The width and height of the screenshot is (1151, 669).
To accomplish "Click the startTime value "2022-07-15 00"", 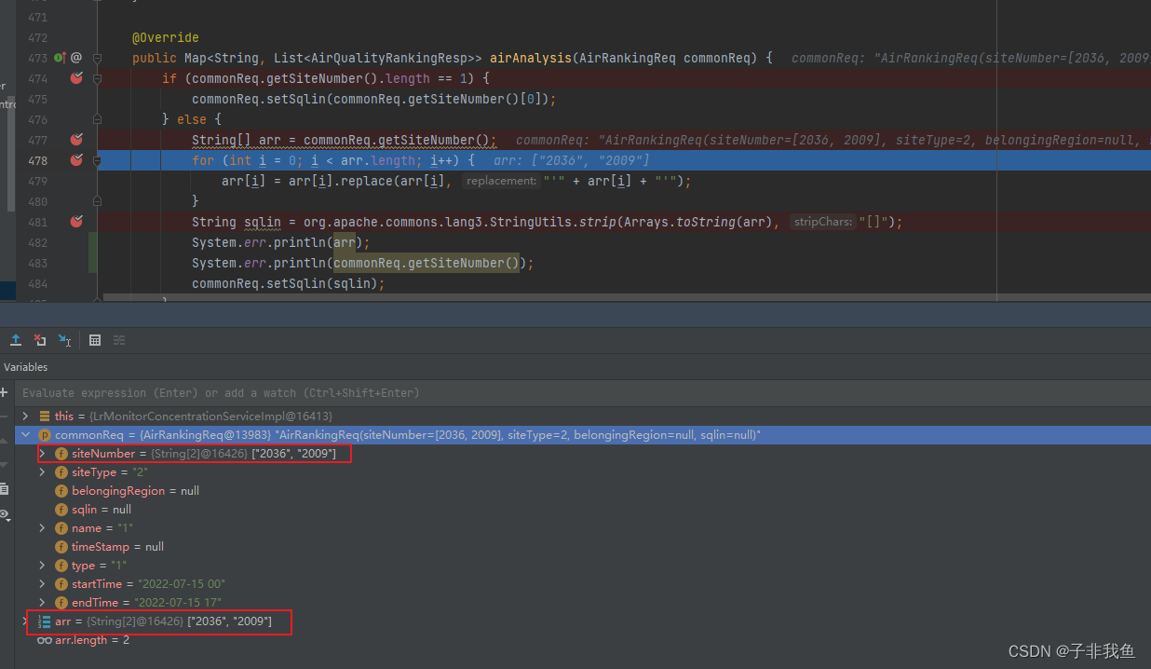I will click(x=180, y=584).
